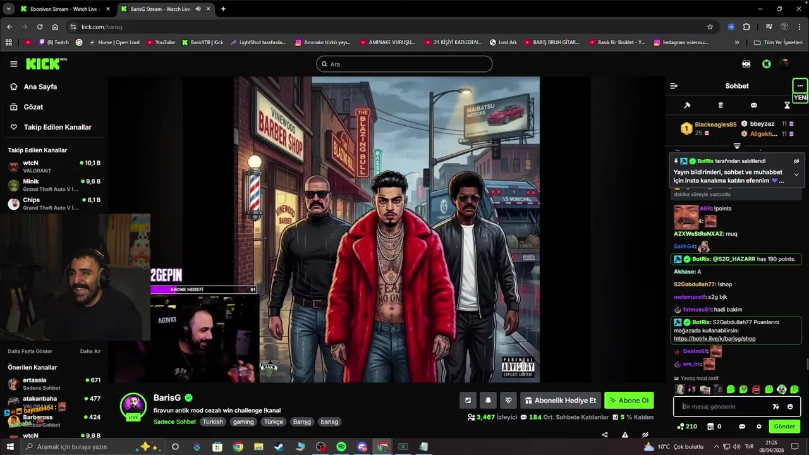Image resolution: width=809 pixels, height=455 pixels.
Task: Open a new browser tab
Action: pyautogui.click(x=223, y=9)
